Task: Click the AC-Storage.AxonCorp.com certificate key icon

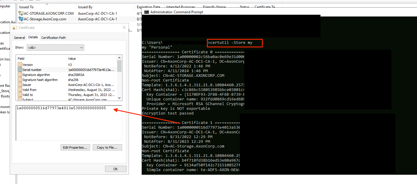Action: (x=21, y=19)
